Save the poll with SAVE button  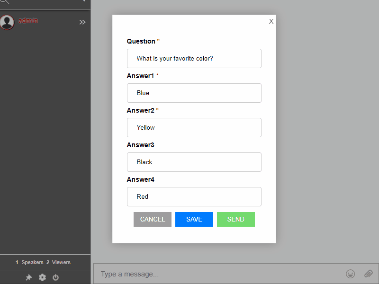point(194,219)
